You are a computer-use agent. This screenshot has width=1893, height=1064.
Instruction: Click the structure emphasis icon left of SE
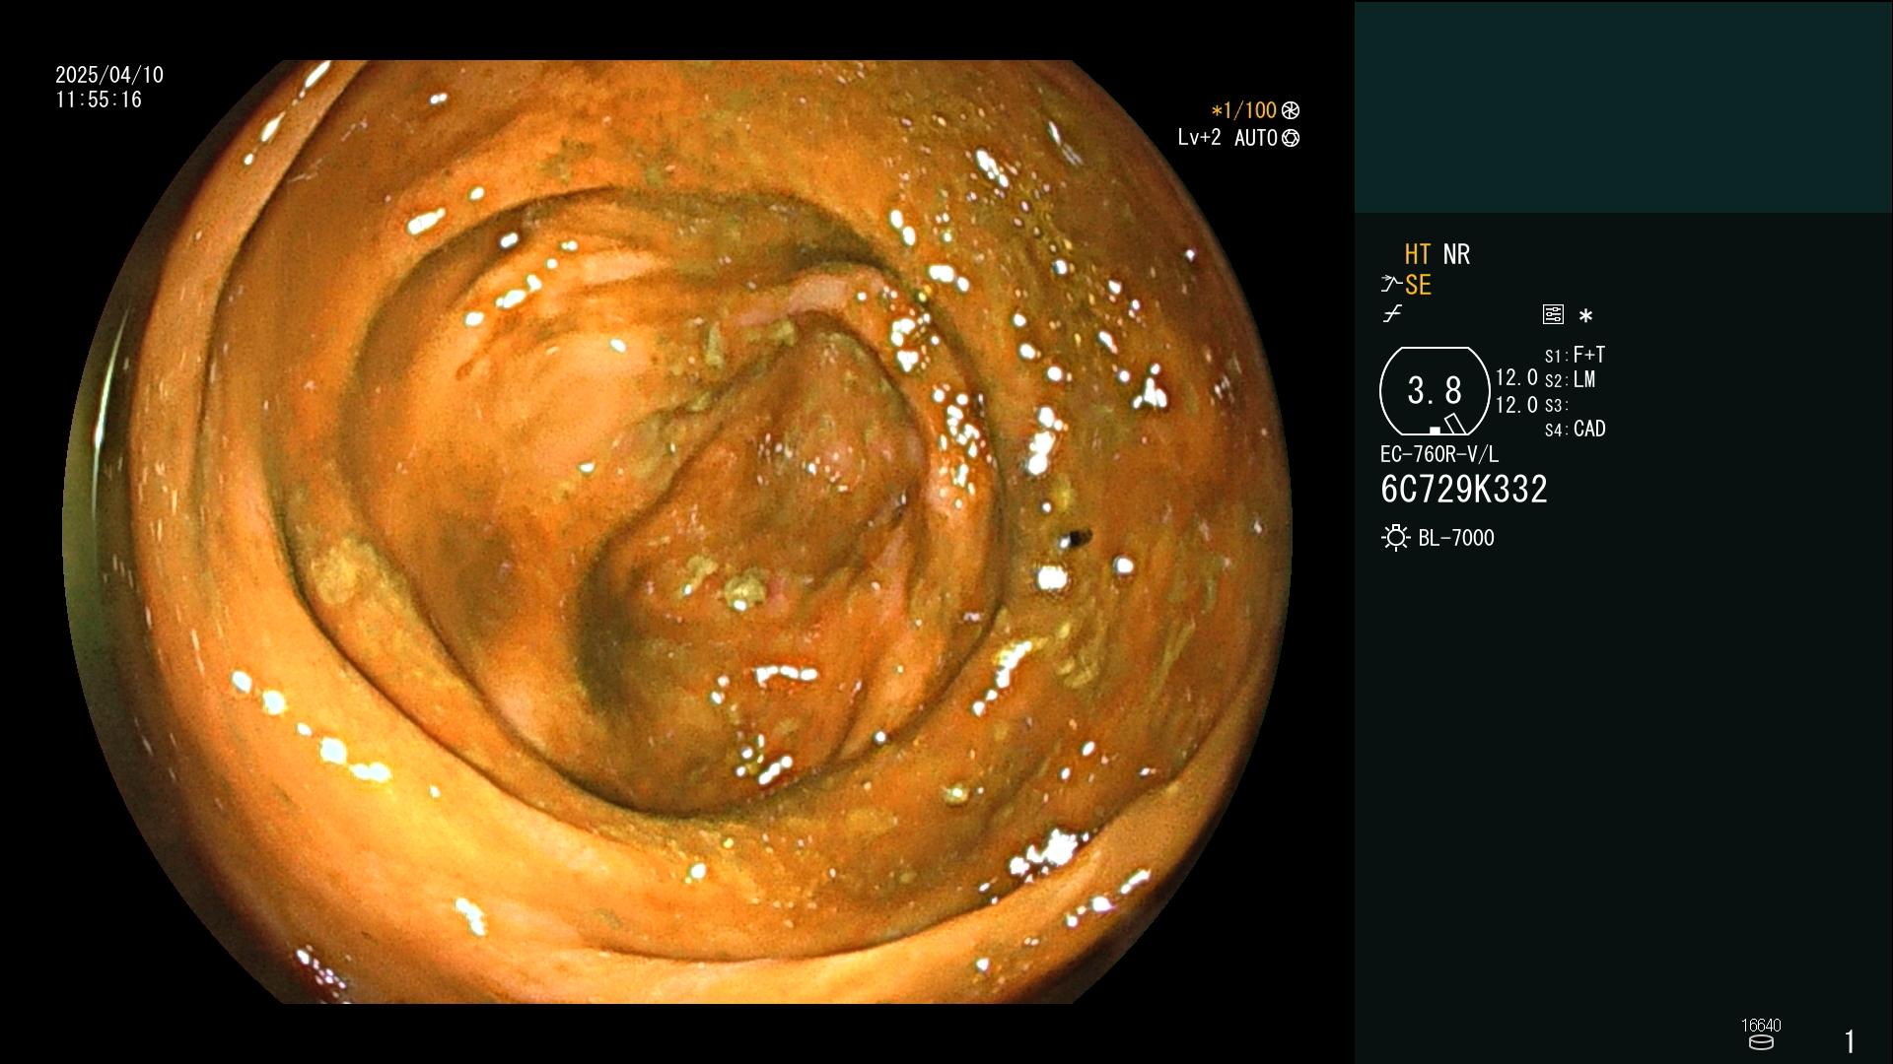[1390, 285]
